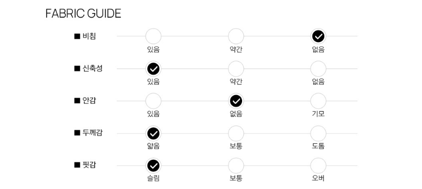Select 있음 circle in 비침 row
The image size is (422, 189).
point(153,36)
